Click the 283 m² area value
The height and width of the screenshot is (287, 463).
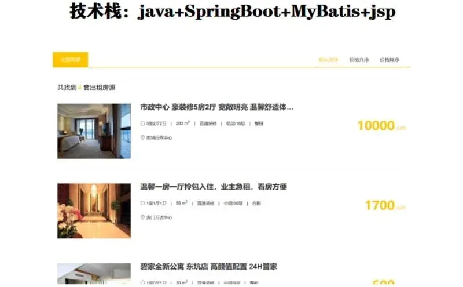coord(183,123)
